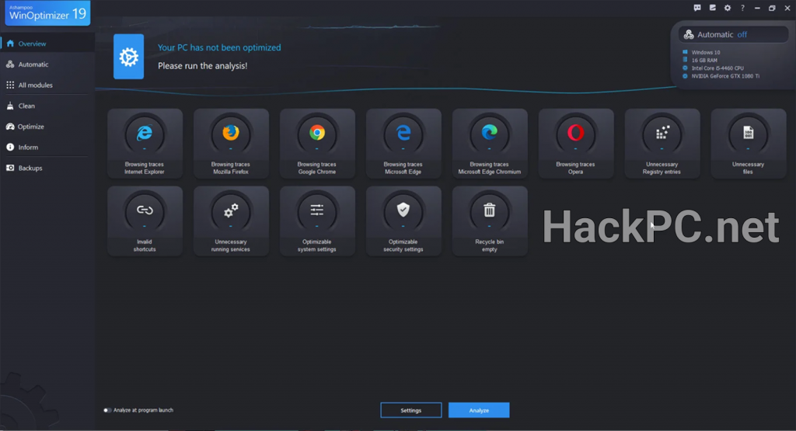Go to the All modules sidebar item
796x431 pixels.
coord(35,85)
